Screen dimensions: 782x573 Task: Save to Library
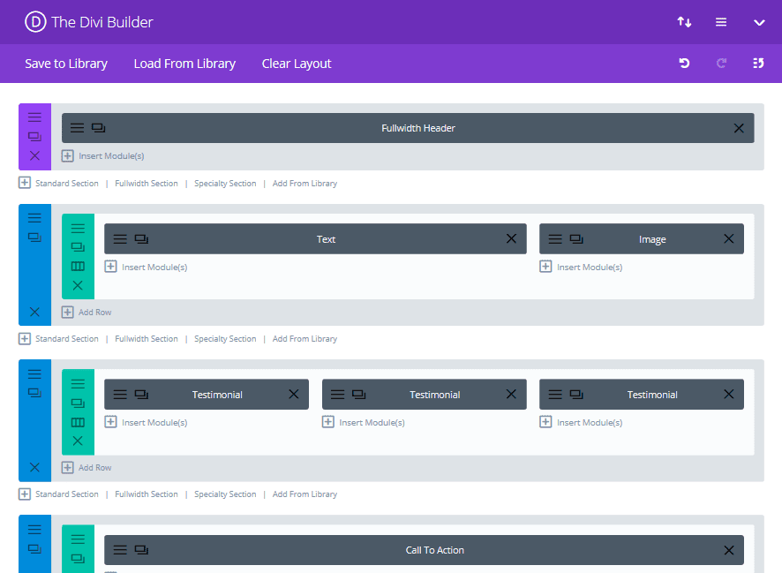click(x=66, y=64)
